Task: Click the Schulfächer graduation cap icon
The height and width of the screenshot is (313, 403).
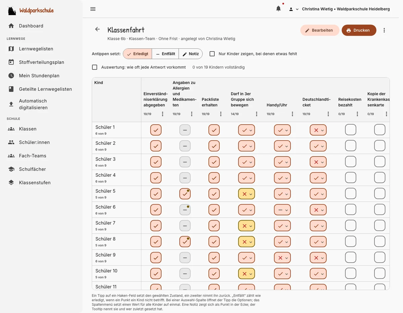Action: coord(11,169)
